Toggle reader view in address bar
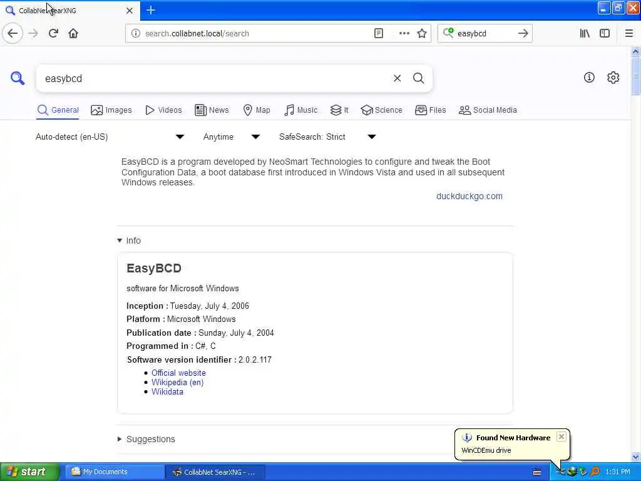 coord(379,34)
